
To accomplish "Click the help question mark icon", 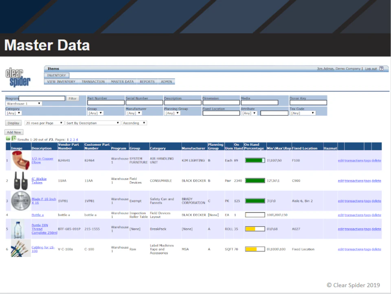I will [381, 69].
